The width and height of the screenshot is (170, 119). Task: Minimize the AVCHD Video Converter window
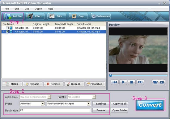tap(159, 3)
